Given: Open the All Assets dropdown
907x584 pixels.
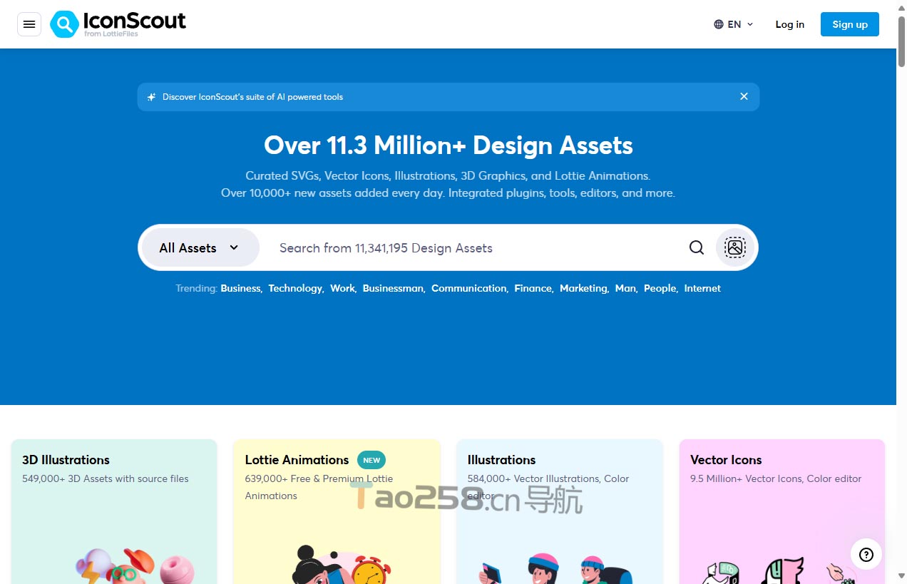Looking at the screenshot, I should click(200, 247).
